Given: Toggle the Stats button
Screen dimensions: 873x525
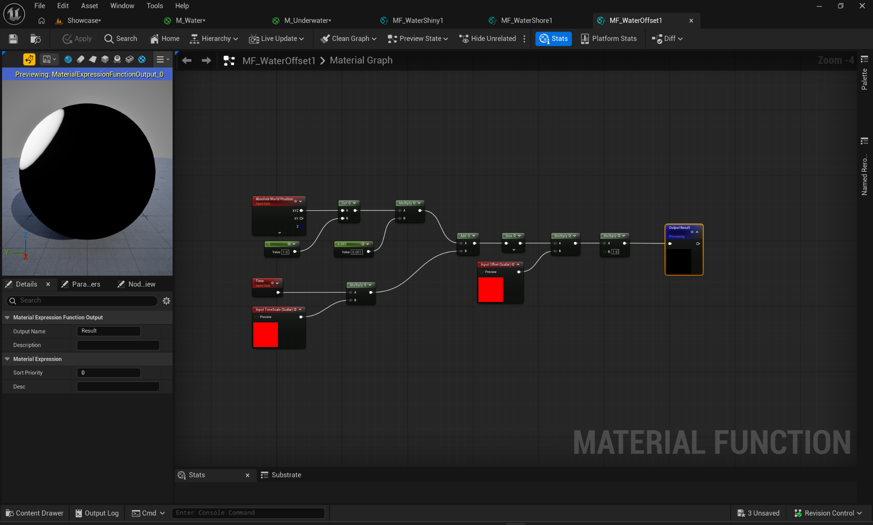Looking at the screenshot, I should pyautogui.click(x=553, y=39).
